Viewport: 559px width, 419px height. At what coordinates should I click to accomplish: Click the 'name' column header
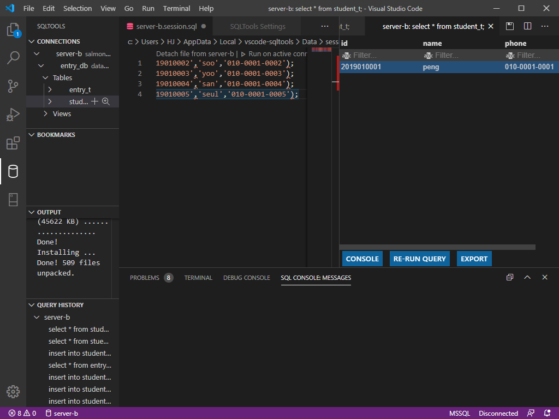click(x=432, y=44)
